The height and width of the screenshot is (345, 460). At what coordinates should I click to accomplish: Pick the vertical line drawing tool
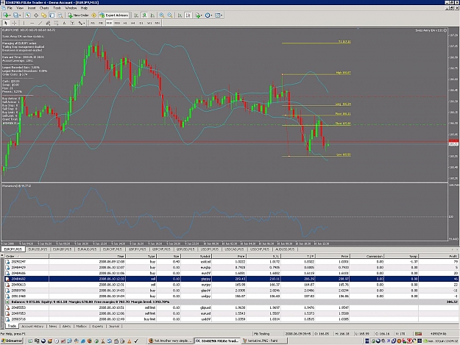point(24,23)
